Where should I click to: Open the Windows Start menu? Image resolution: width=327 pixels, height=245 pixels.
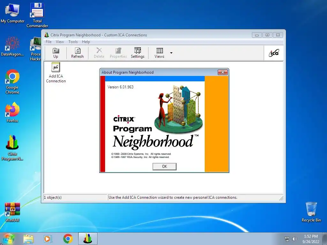(8, 239)
